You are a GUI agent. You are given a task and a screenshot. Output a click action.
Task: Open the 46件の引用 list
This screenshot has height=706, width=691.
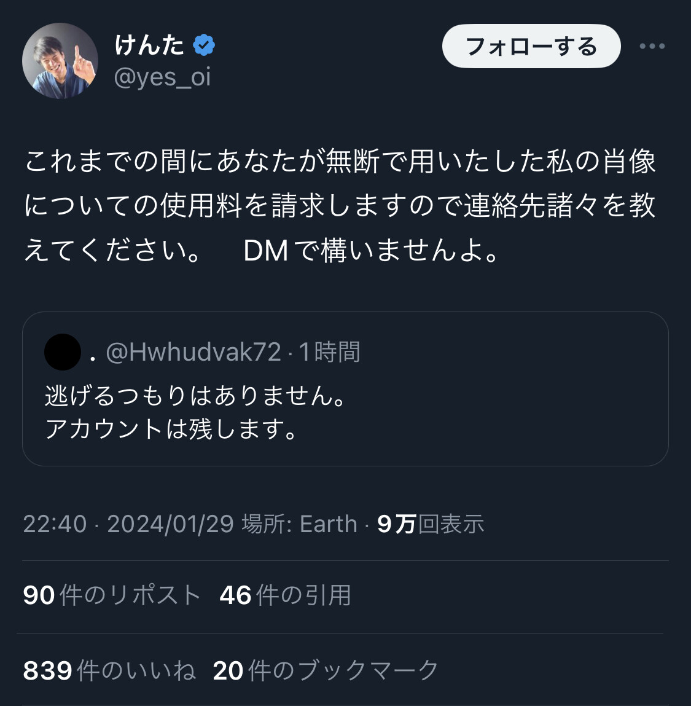pyautogui.click(x=285, y=595)
